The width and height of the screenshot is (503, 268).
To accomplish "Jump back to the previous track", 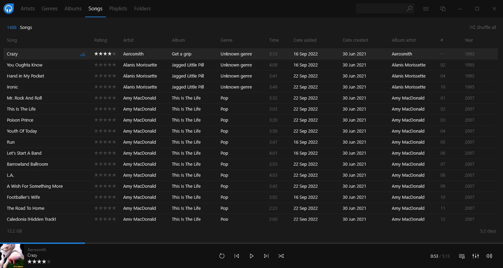I will click(x=237, y=256).
